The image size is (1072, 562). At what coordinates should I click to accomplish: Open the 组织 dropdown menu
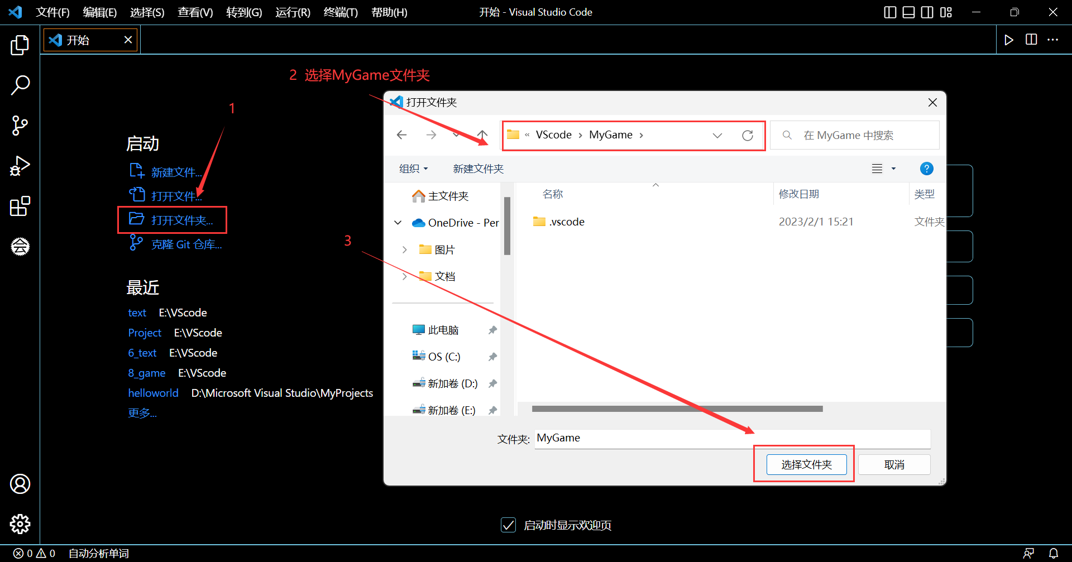pyautogui.click(x=414, y=169)
